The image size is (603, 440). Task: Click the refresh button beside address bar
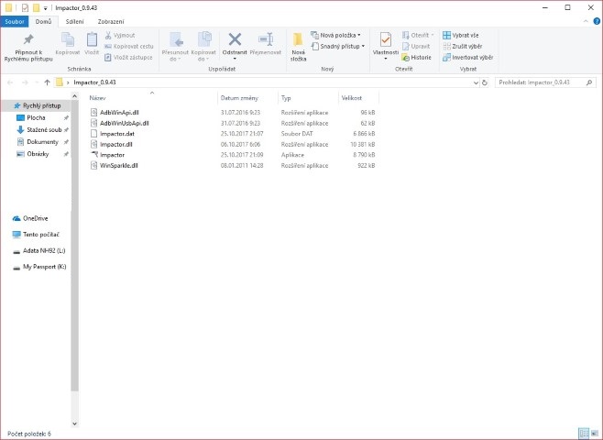point(485,82)
